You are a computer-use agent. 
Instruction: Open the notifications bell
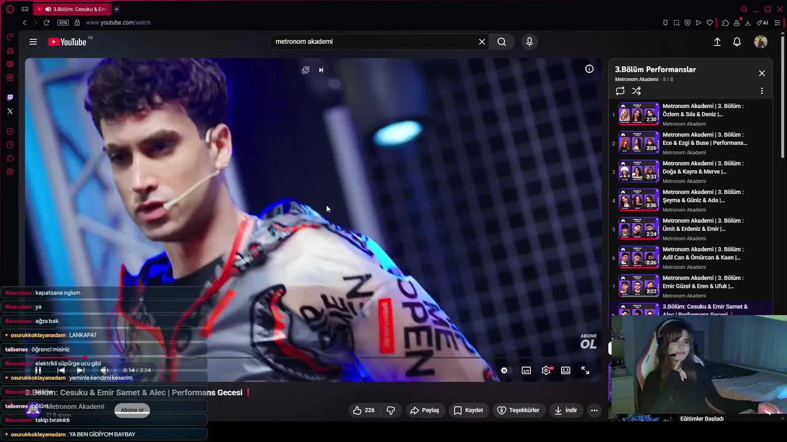(737, 42)
